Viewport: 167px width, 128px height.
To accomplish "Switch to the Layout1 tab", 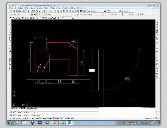I will tap(28, 108).
